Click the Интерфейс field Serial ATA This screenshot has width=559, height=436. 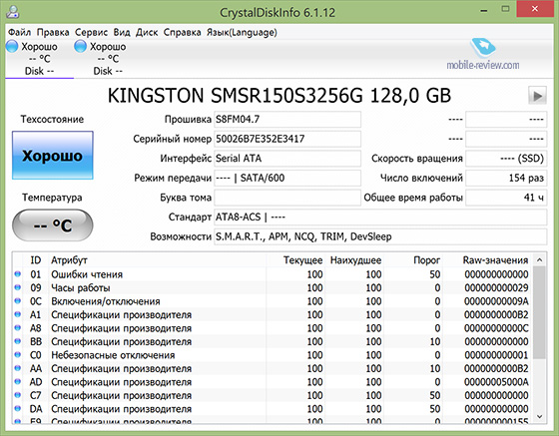(x=287, y=159)
